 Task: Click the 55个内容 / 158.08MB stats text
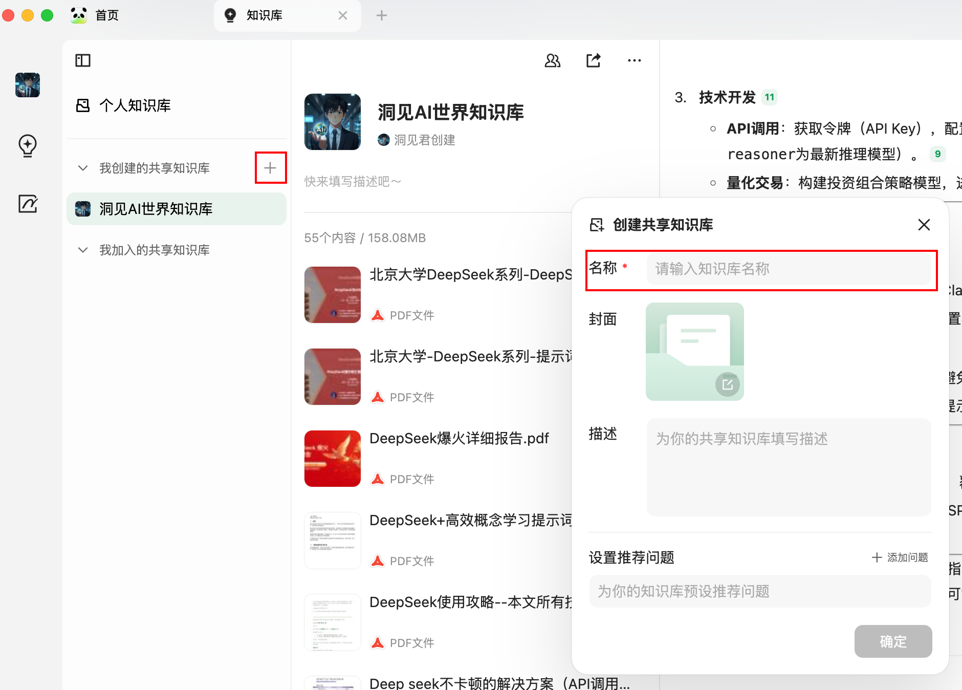coord(365,238)
